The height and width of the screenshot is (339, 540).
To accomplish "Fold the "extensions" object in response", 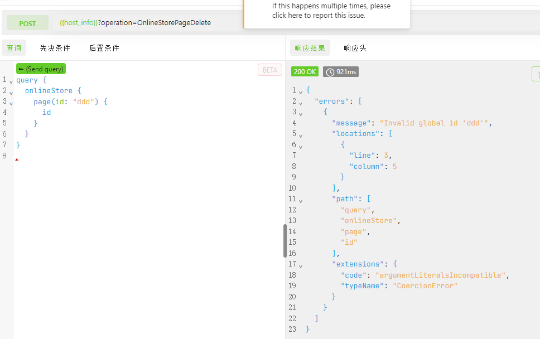I will tap(301, 266).
